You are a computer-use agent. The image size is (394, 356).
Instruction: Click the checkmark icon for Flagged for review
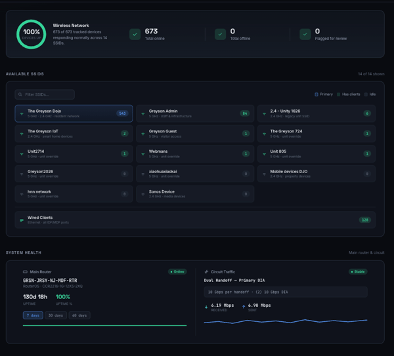(305, 34)
